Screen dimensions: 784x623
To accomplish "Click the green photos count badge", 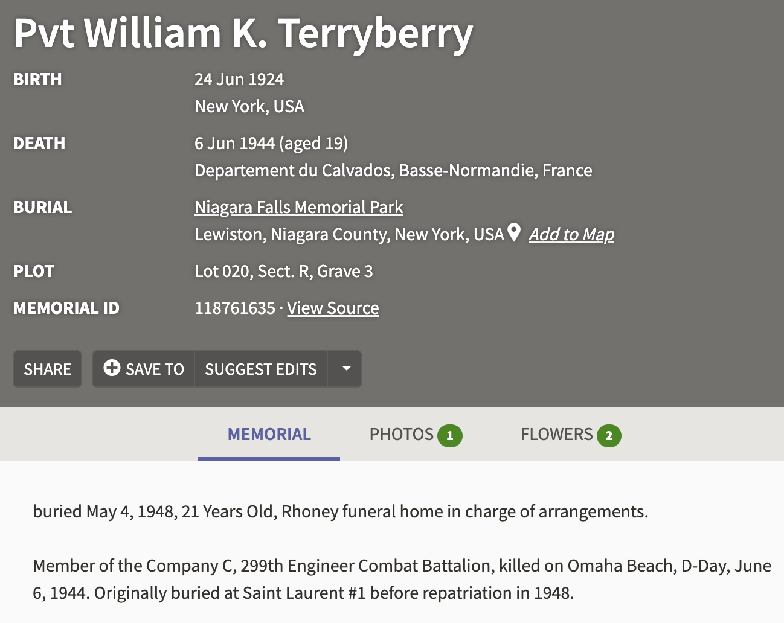I will click(x=449, y=436).
